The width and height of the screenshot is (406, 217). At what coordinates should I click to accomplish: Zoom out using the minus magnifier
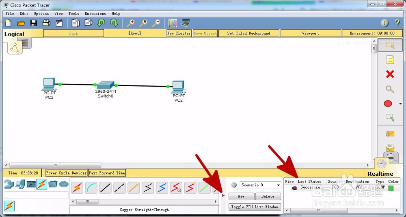coord(156,23)
